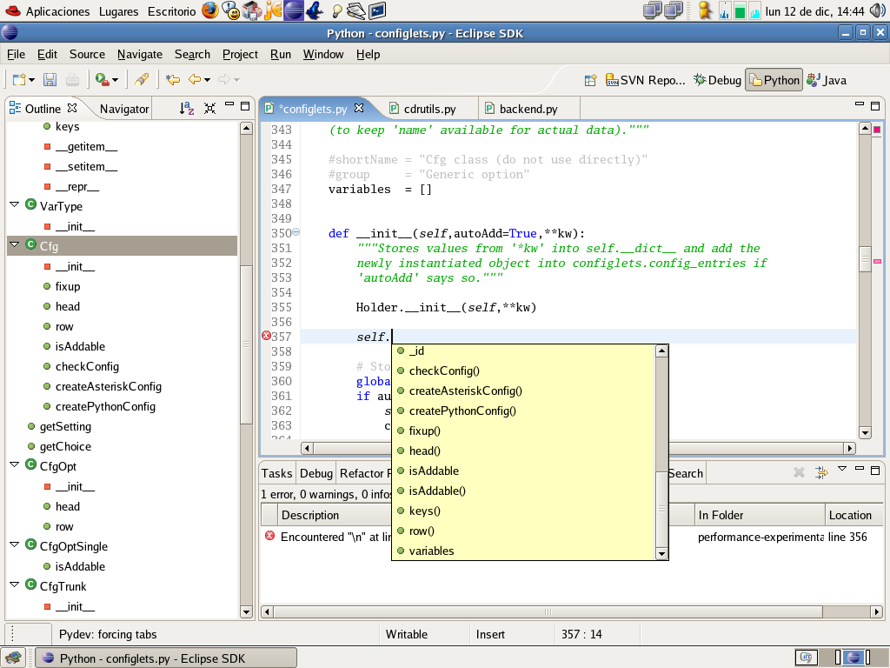This screenshot has height=668, width=890.
Task: Click the New wizard toolbar icon
Action: [19, 79]
